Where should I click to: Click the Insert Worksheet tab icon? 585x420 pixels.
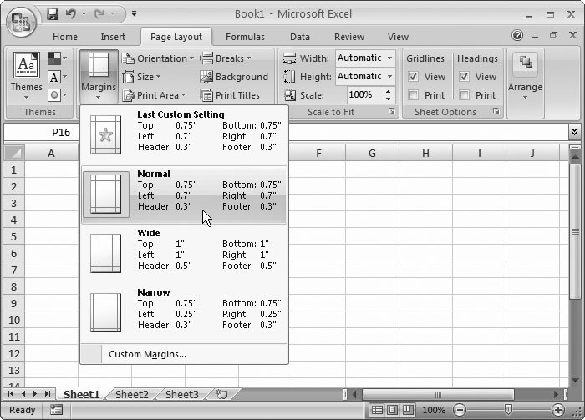pos(221,394)
